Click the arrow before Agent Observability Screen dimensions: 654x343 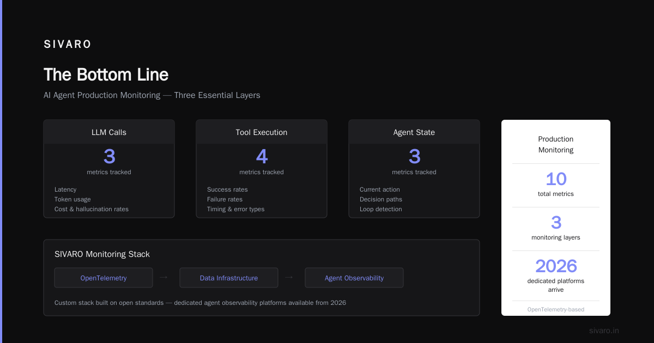[289, 277]
